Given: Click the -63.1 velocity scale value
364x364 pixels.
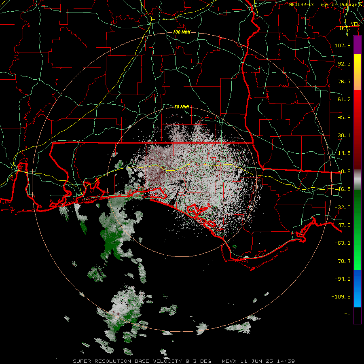Looking at the screenshot, I should (343, 243).
